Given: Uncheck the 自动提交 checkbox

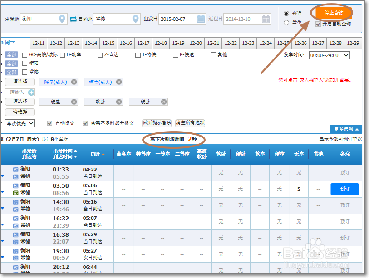Looking at the screenshot, I should (x=50, y=122).
